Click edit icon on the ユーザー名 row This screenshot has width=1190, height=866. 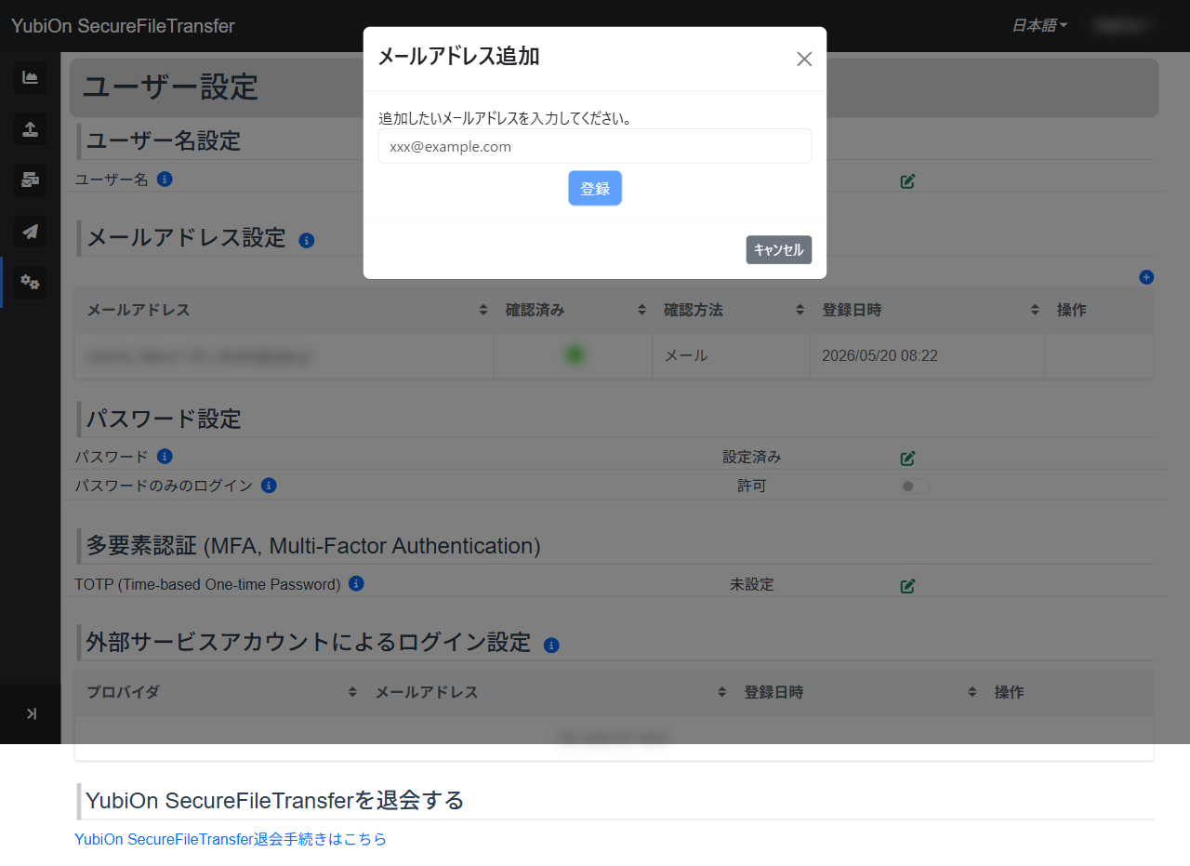[x=908, y=180]
